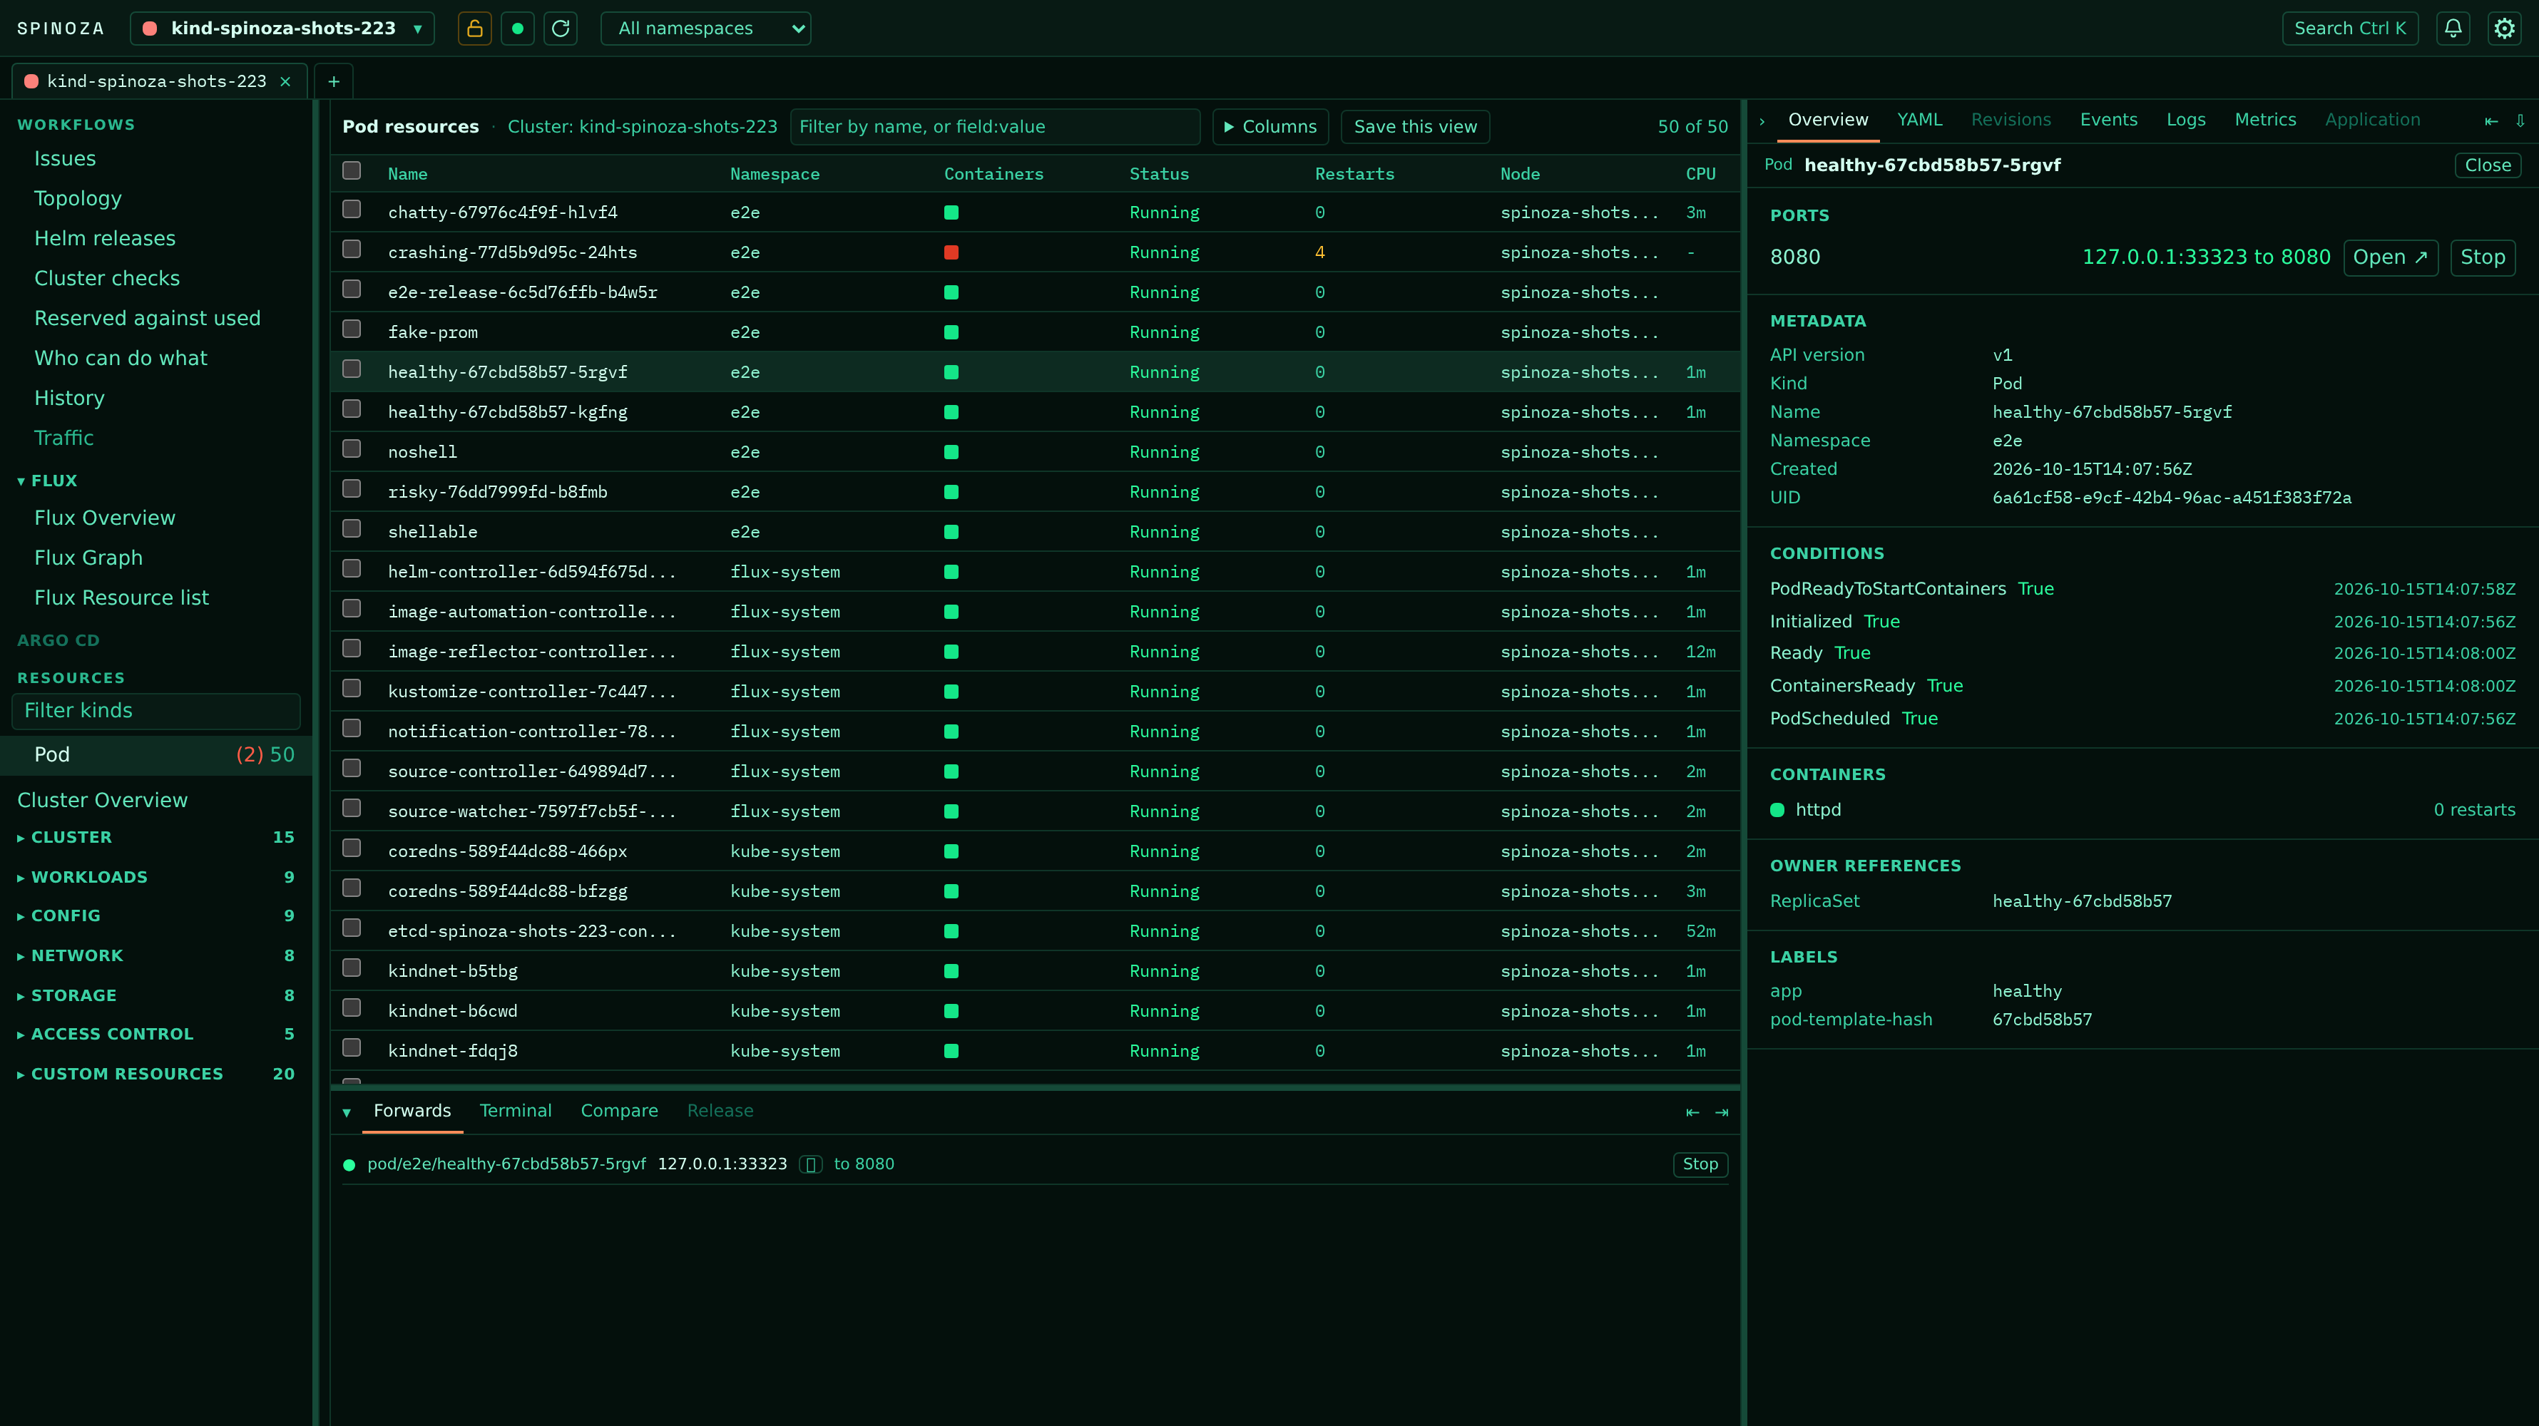The height and width of the screenshot is (1426, 2539).
Task: Click Open button for port 8080
Action: 2390,258
